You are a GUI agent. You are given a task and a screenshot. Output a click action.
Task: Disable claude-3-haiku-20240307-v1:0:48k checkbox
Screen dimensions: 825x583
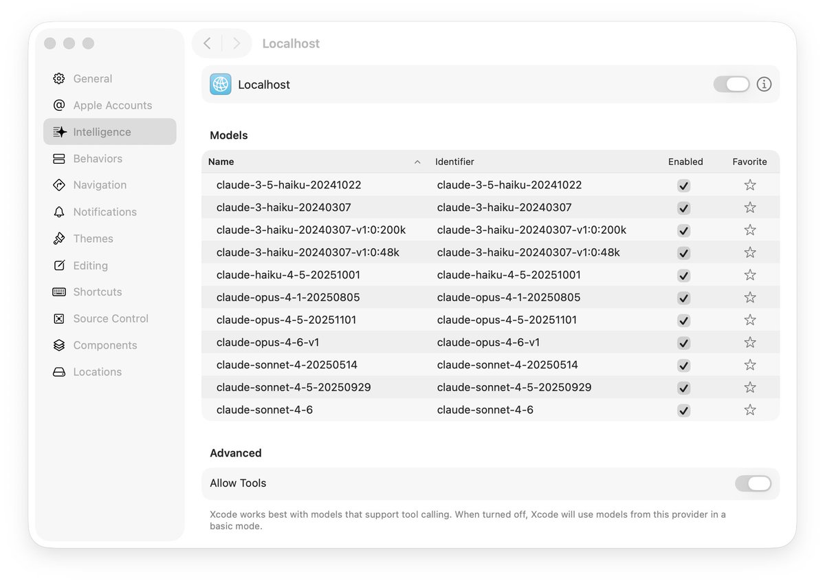683,253
